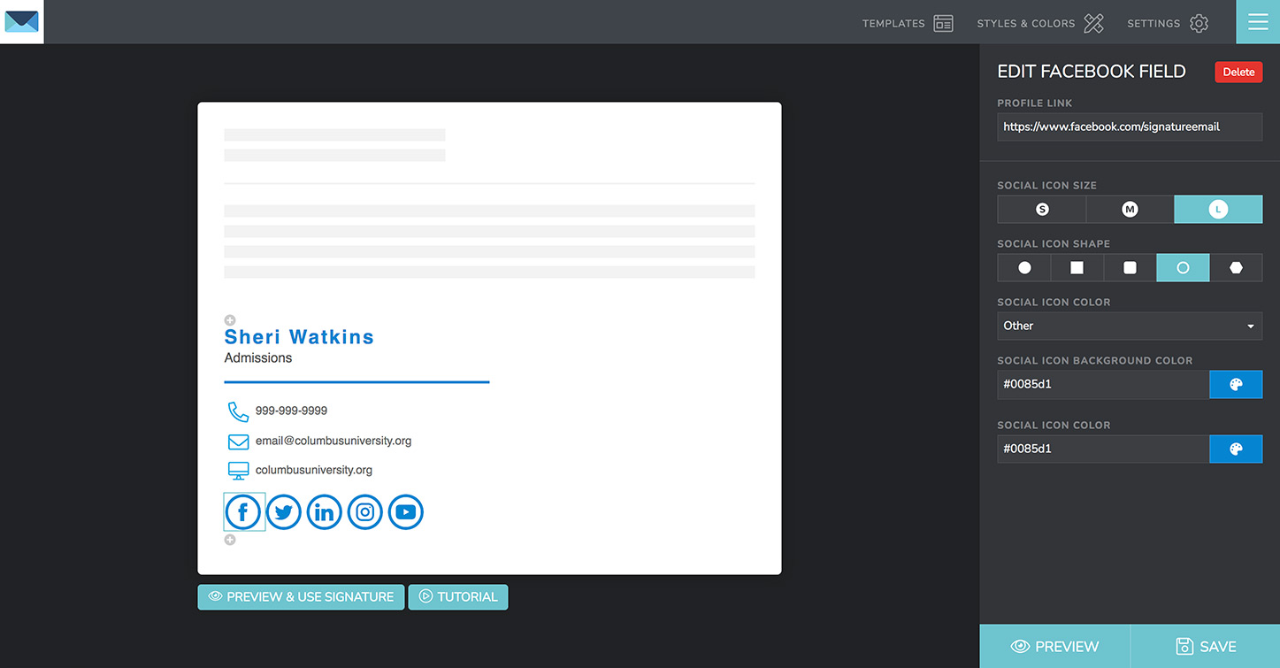
Task: Select the Twitter icon in signature
Action: (284, 512)
